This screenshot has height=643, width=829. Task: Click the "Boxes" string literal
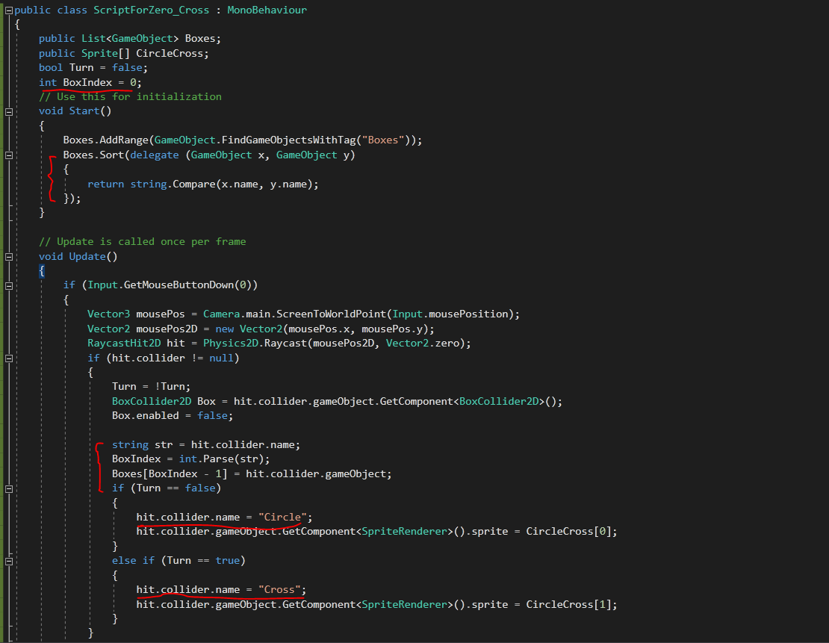pos(383,140)
